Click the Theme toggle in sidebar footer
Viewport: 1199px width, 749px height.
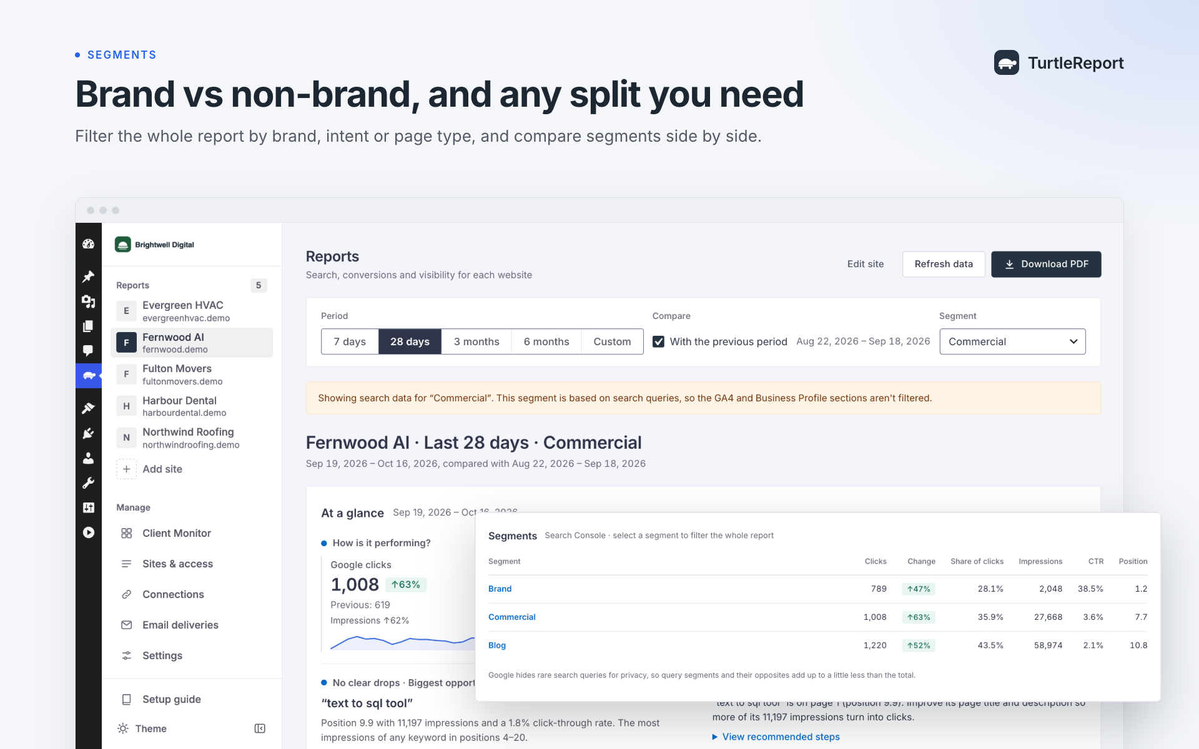click(x=142, y=728)
